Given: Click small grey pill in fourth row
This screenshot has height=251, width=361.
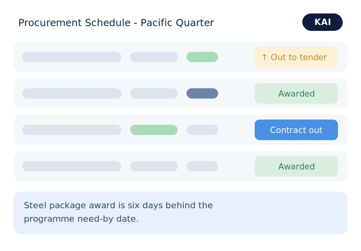Looking at the screenshot, I should (202, 166).
